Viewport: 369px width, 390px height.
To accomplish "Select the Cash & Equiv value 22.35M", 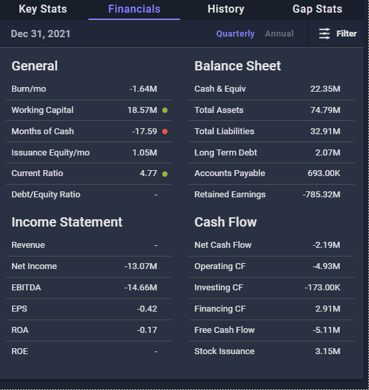I will (x=325, y=89).
